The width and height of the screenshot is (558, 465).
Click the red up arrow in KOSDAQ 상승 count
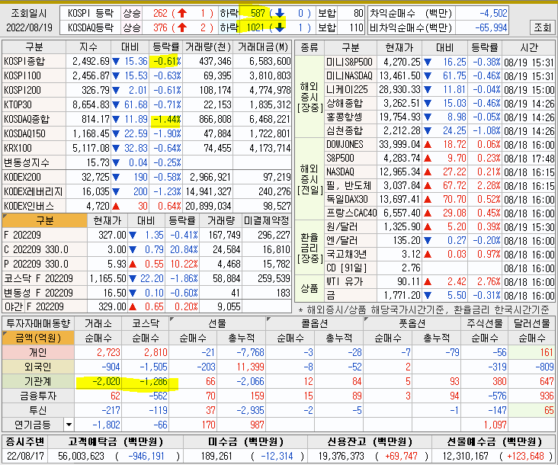coord(182,27)
